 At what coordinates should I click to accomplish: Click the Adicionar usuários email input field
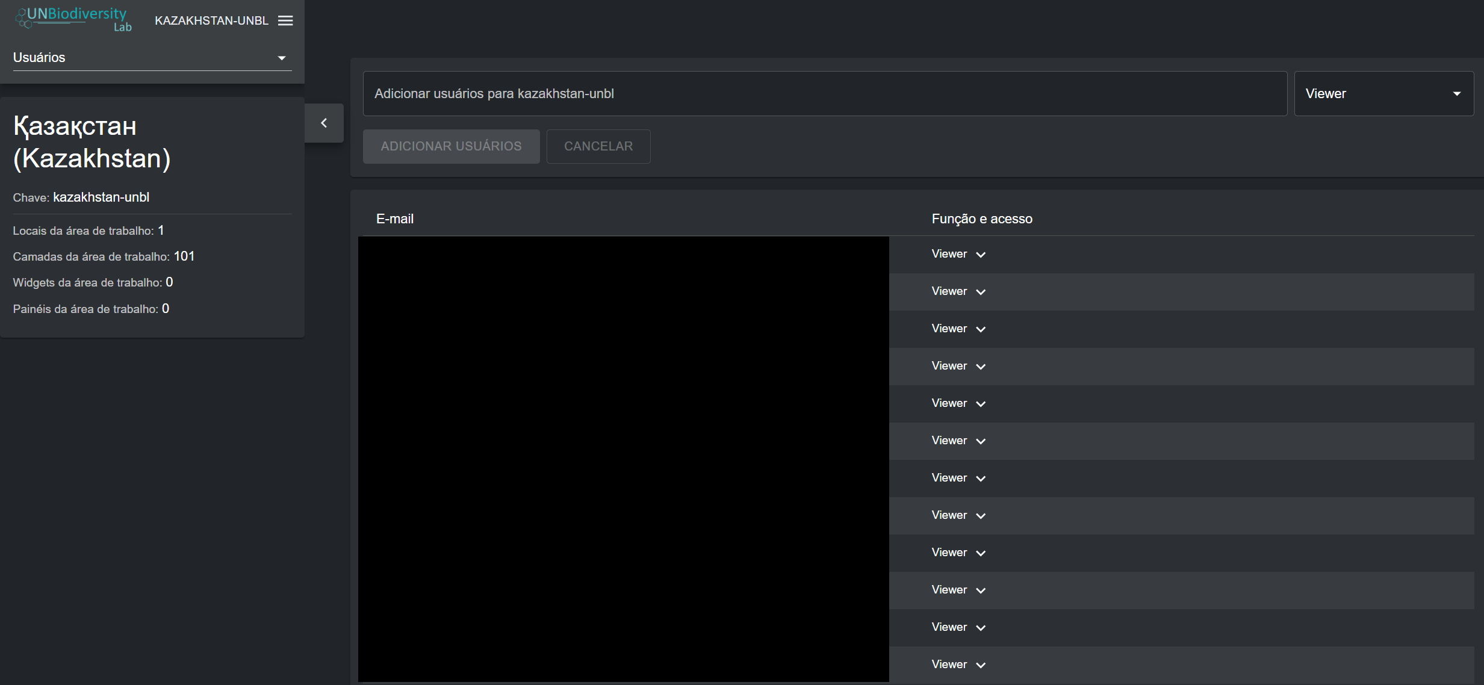tap(824, 94)
